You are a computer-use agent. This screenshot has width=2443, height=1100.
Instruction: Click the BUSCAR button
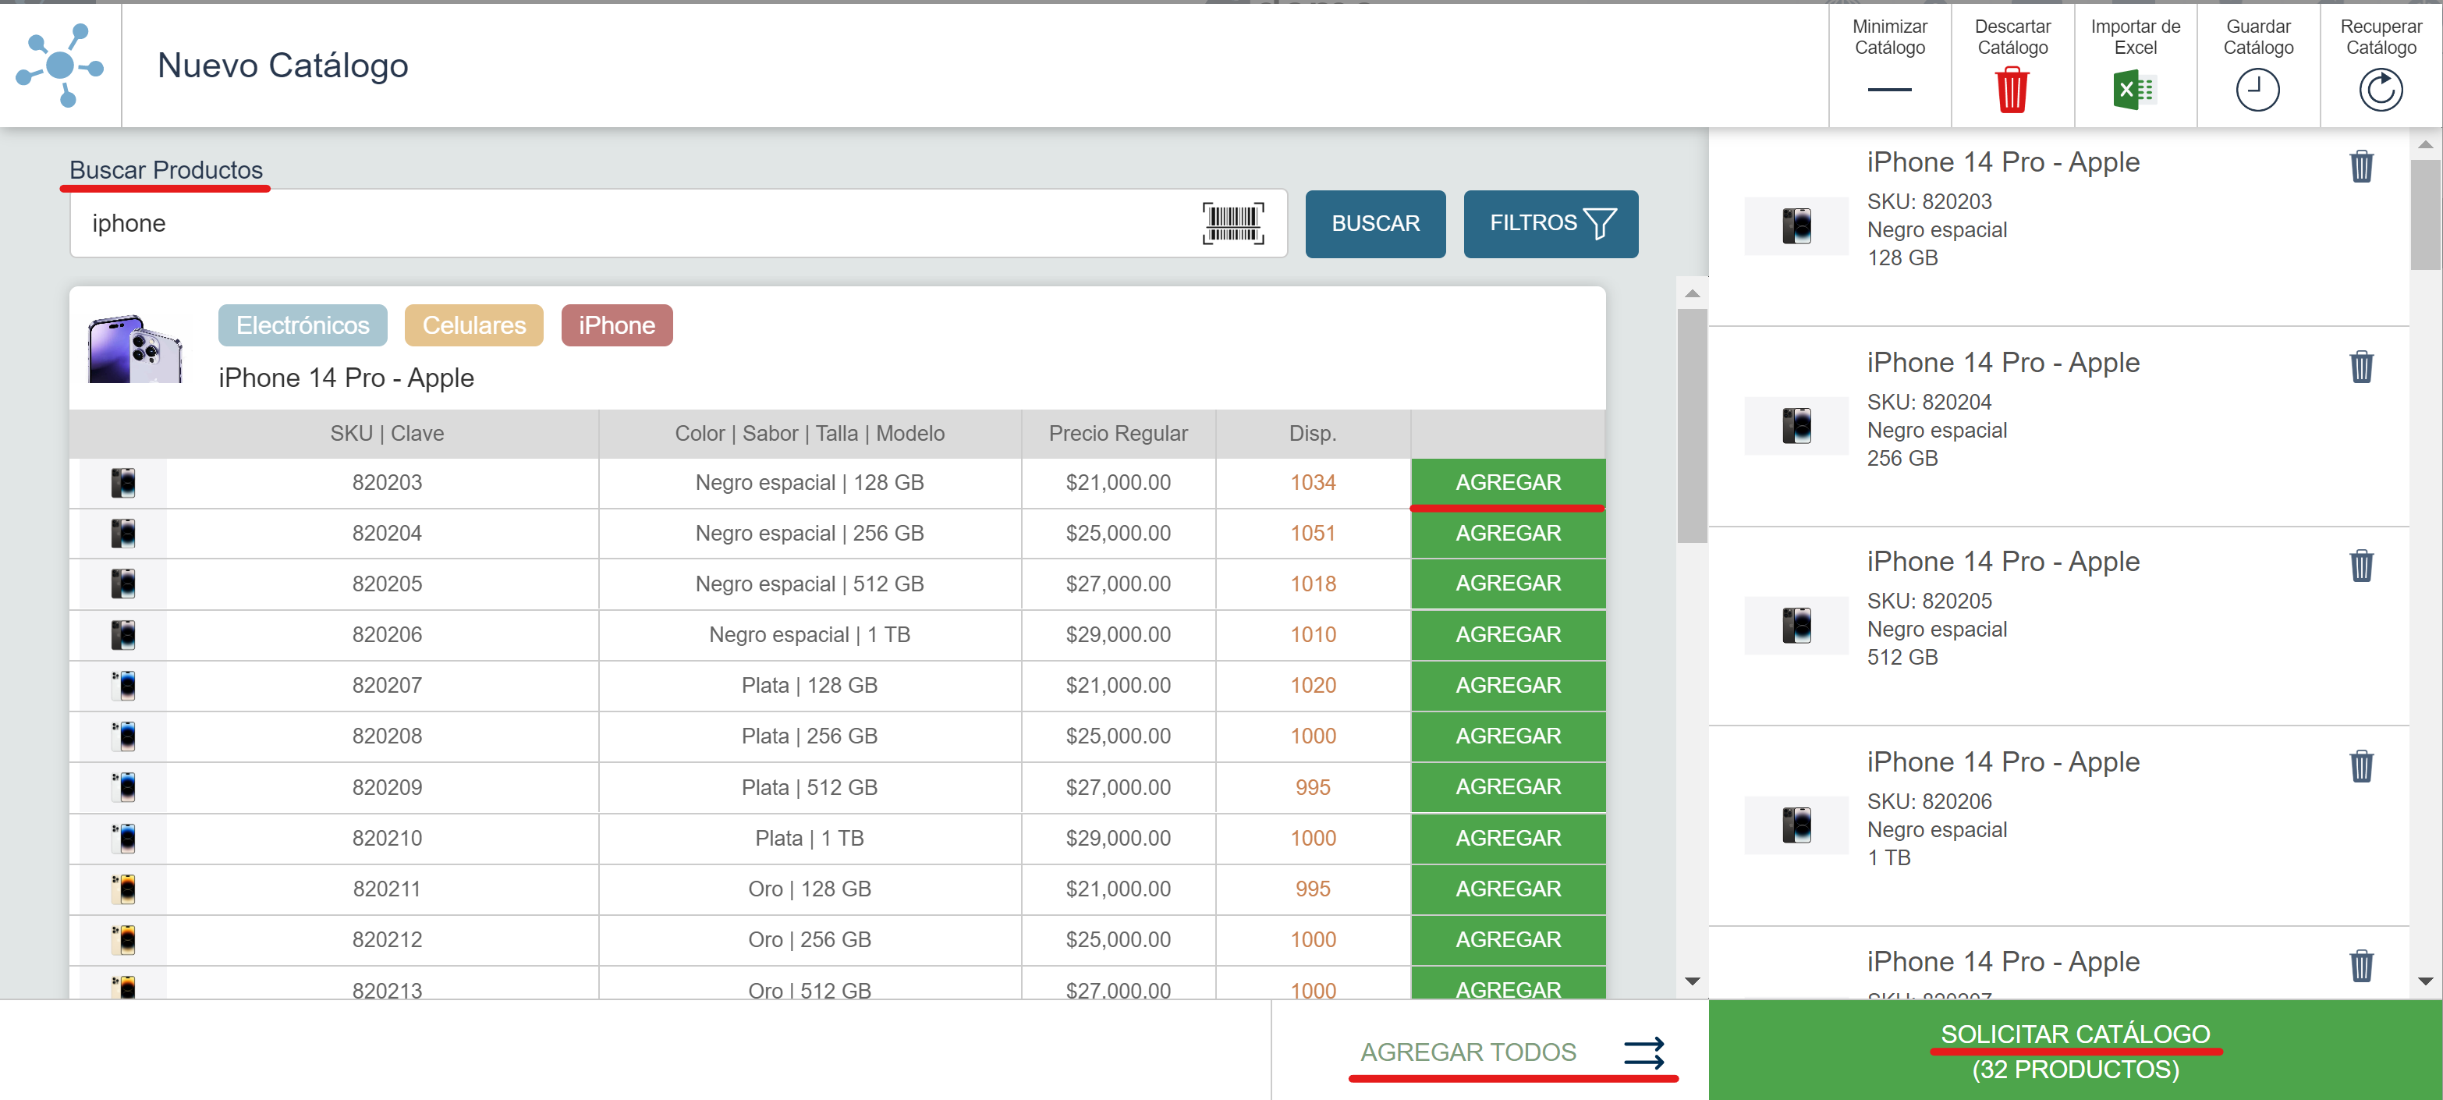(x=1375, y=224)
